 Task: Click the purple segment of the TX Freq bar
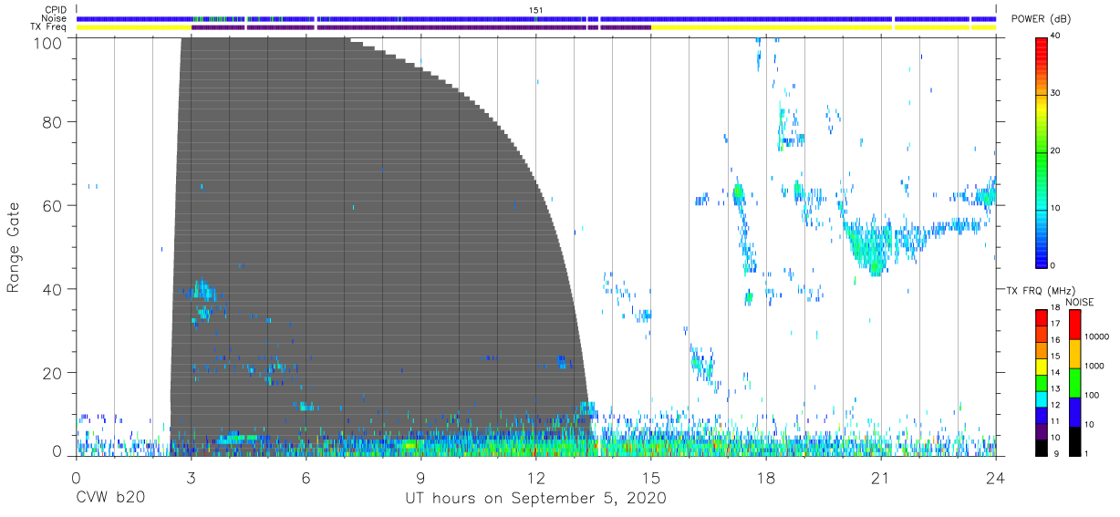tap(420, 27)
